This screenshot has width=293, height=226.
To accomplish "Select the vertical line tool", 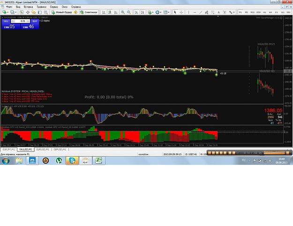I will (188, 12).
